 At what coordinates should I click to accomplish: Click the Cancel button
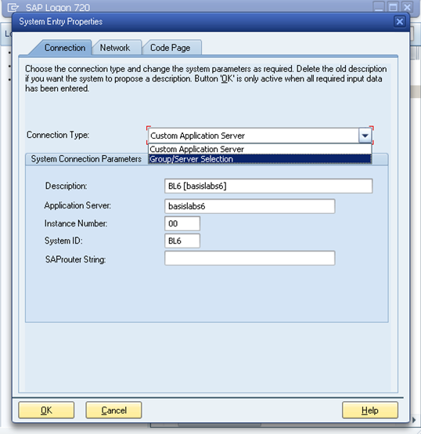coord(113,410)
